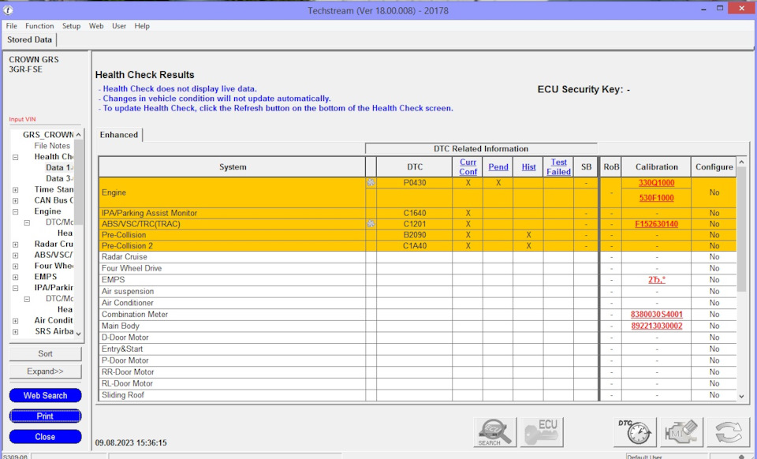757x459 pixels.
Task: Expand the Radar Cruise tree node
Action: pyautogui.click(x=16, y=244)
